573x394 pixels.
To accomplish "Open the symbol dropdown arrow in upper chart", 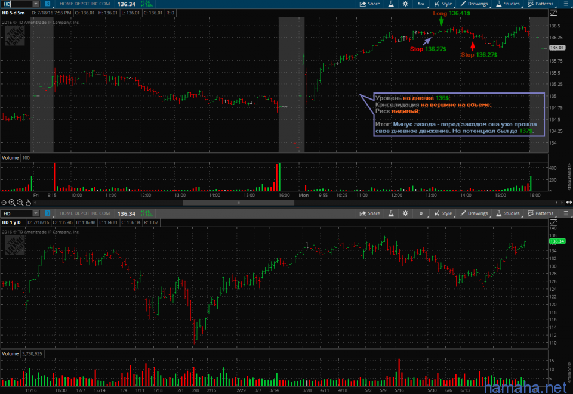I will (35, 4).
